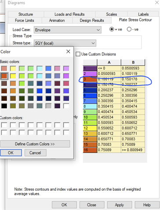Click OK button in Diagrams dialog
Screen dimensions: 160x210
coord(64,205)
